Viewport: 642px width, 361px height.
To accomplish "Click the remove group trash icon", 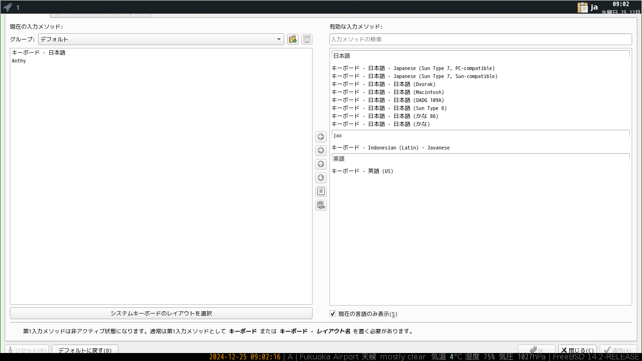I will pyautogui.click(x=307, y=39).
